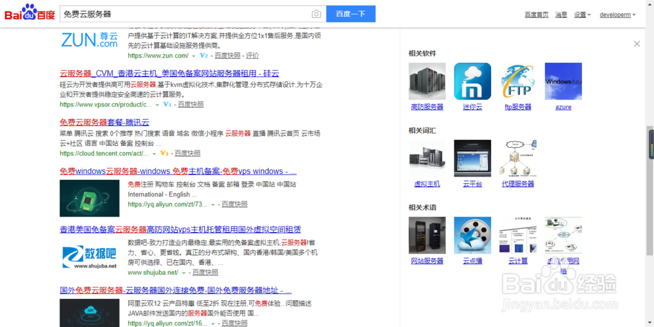Click the azure label link
Image resolution: width=654 pixels, height=327 pixels.
tap(563, 107)
